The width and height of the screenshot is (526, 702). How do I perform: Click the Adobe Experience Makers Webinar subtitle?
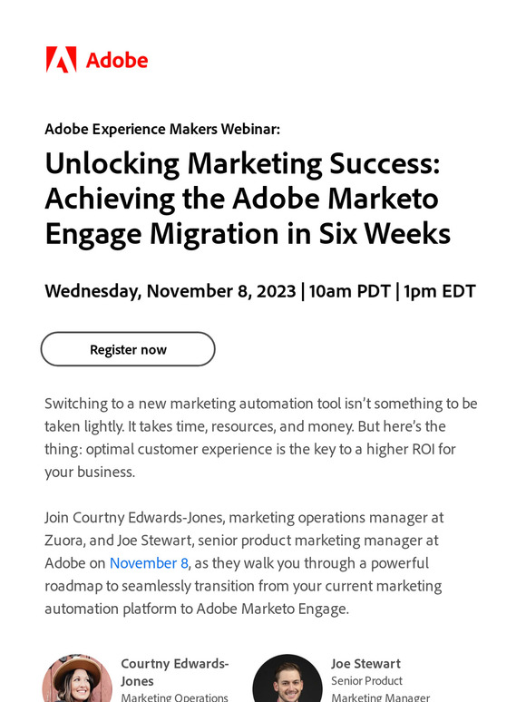point(162,129)
